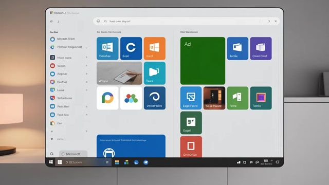329x185 pixels.
Task: Select the Woob sidebar item with red icon
Action: point(58,66)
